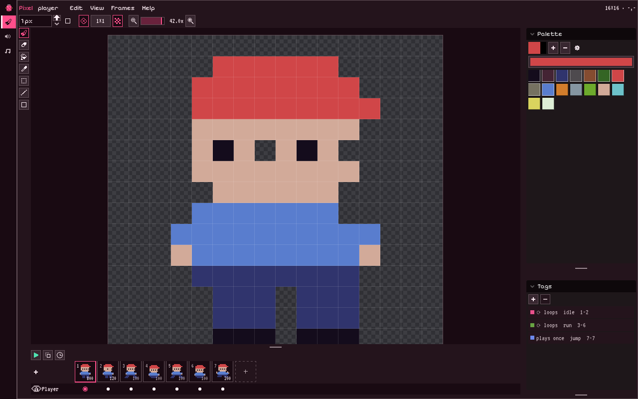Screen dimensions: 638x399
Task: Toggle the square brush shape checkbox
Action: (x=68, y=21)
